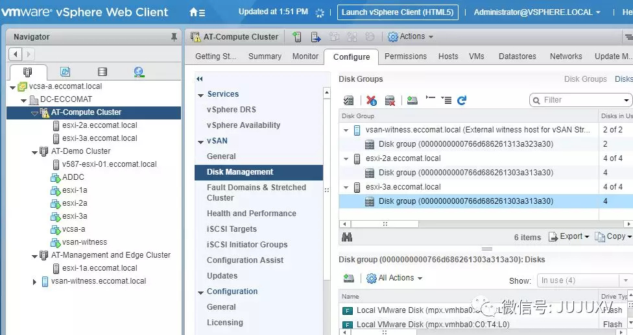Viewport: 633px width, 335px height.
Task: Click the Collapse All rows icon
Action: click(x=431, y=98)
